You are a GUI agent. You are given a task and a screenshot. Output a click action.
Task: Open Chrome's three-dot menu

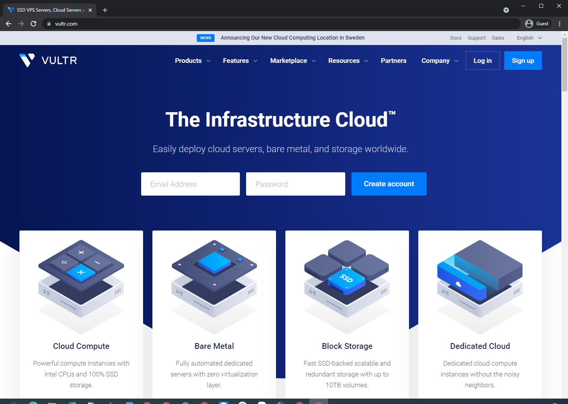point(559,24)
